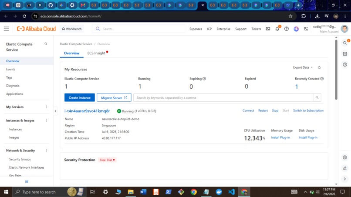Open Support menu in header
This screenshot has width=351, height=197.
point(241,29)
